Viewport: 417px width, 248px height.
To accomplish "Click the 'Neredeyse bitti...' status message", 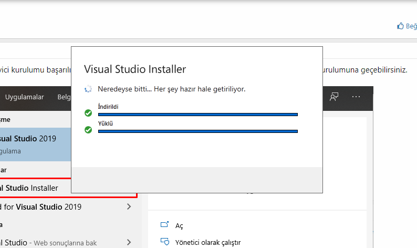I will click(172, 89).
